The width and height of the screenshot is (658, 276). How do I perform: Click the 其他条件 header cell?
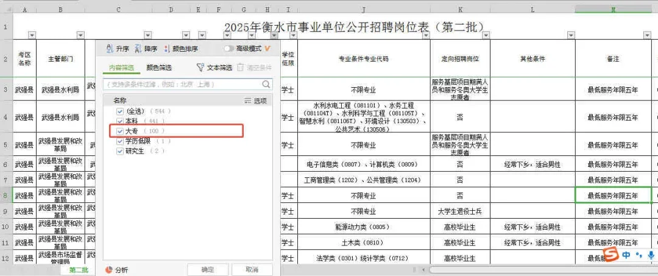(532, 58)
